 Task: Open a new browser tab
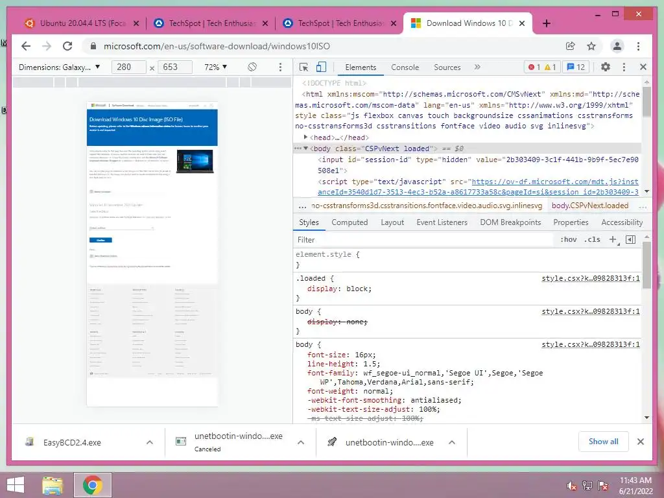[546, 23]
